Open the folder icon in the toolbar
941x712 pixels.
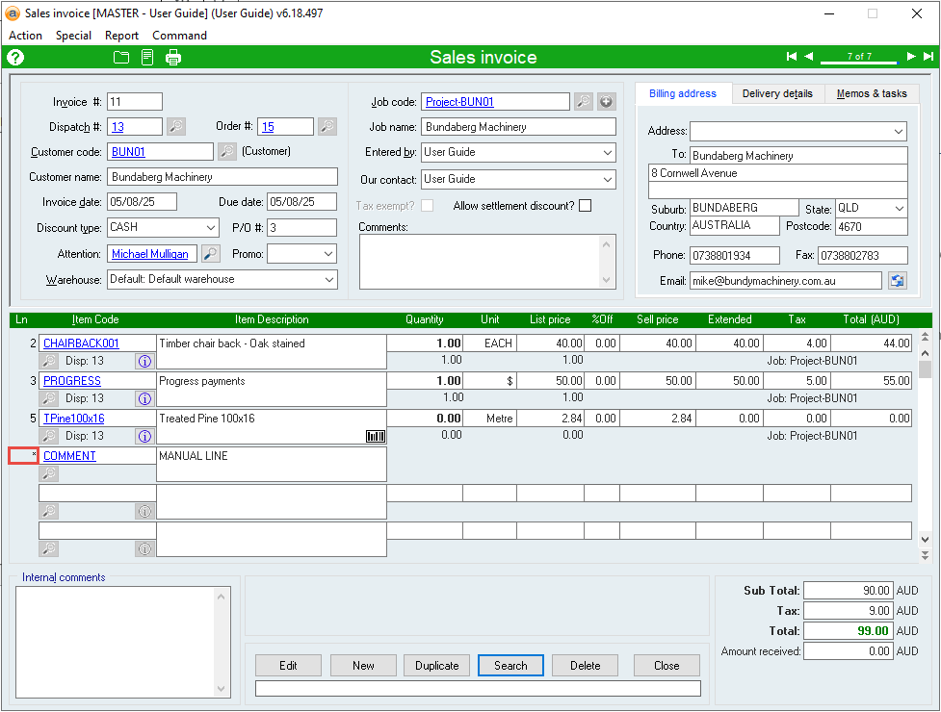point(121,58)
